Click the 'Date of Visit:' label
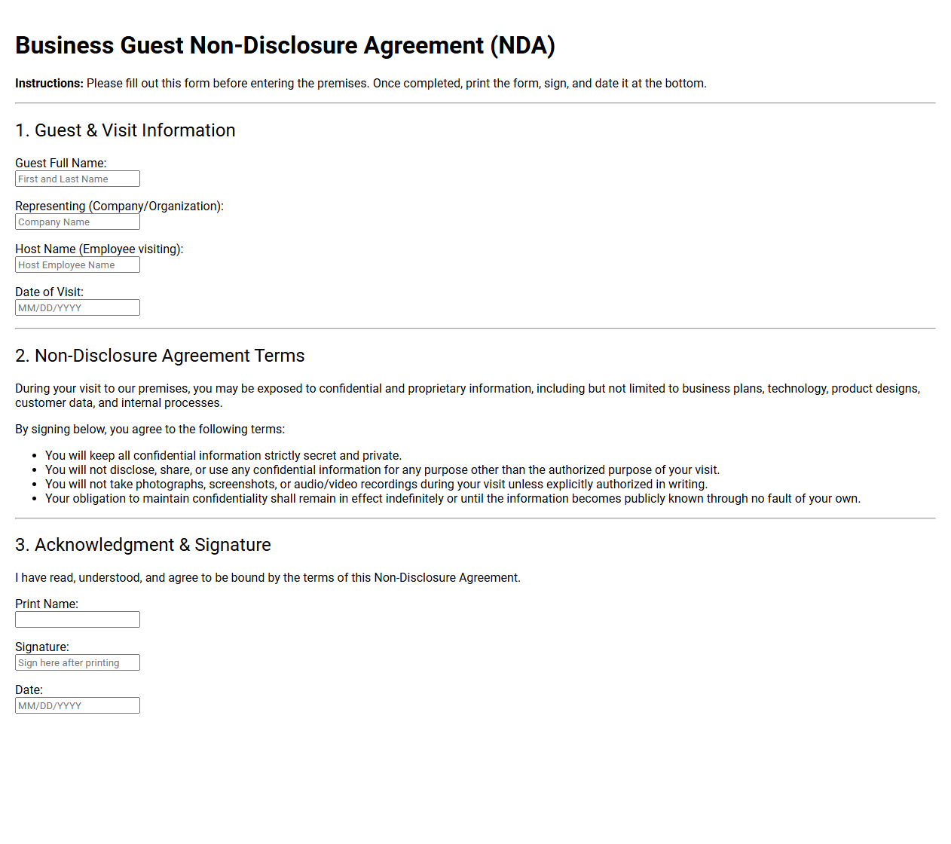Image resolution: width=951 pixels, height=844 pixels. 49,292
